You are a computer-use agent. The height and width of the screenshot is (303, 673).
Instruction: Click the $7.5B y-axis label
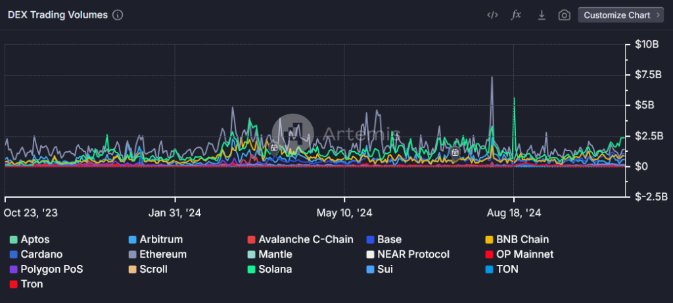pyautogui.click(x=649, y=75)
